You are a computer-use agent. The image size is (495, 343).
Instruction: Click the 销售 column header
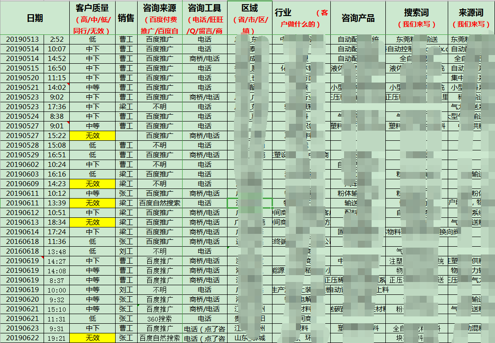click(x=126, y=18)
